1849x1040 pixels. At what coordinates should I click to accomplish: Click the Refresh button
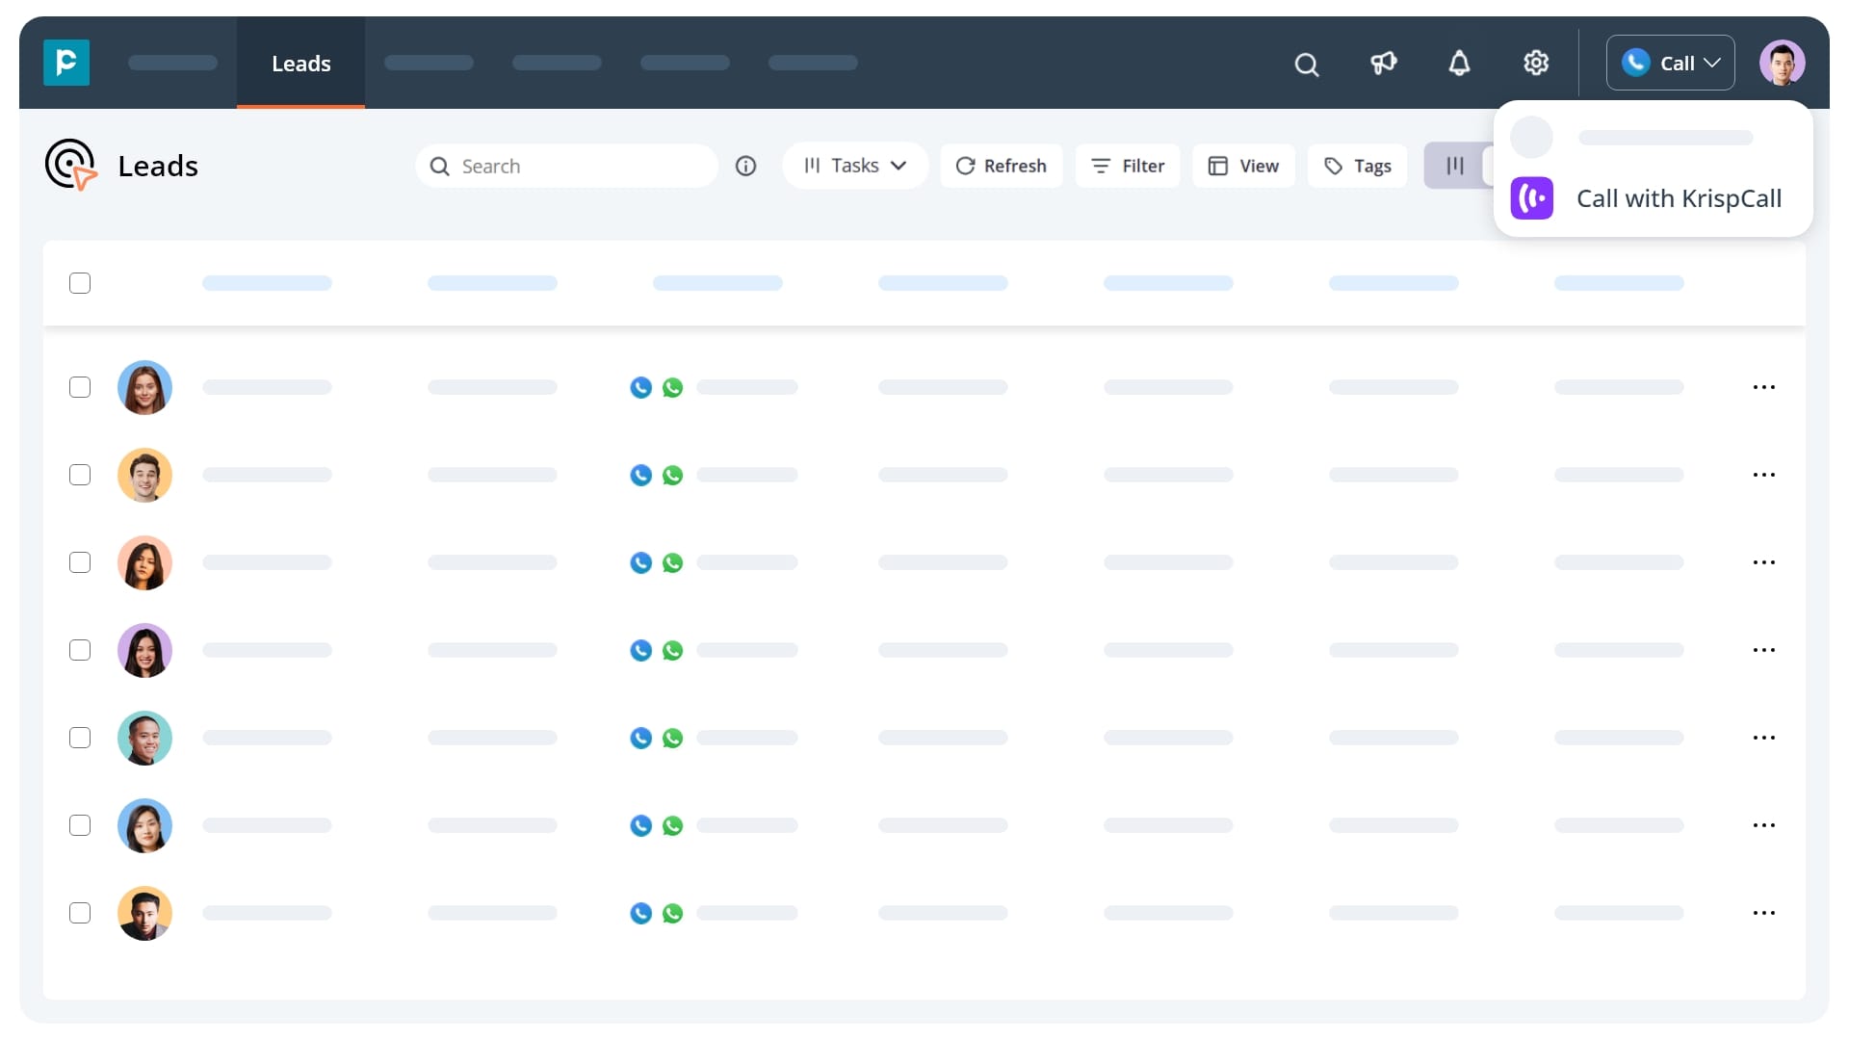click(x=1001, y=166)
